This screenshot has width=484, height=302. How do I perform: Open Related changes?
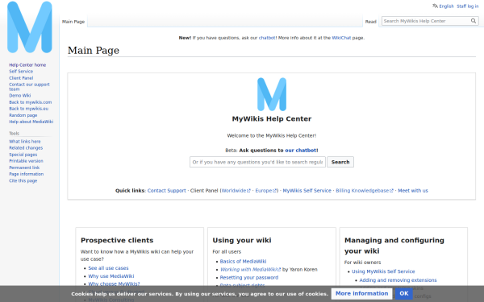[26, 148]
